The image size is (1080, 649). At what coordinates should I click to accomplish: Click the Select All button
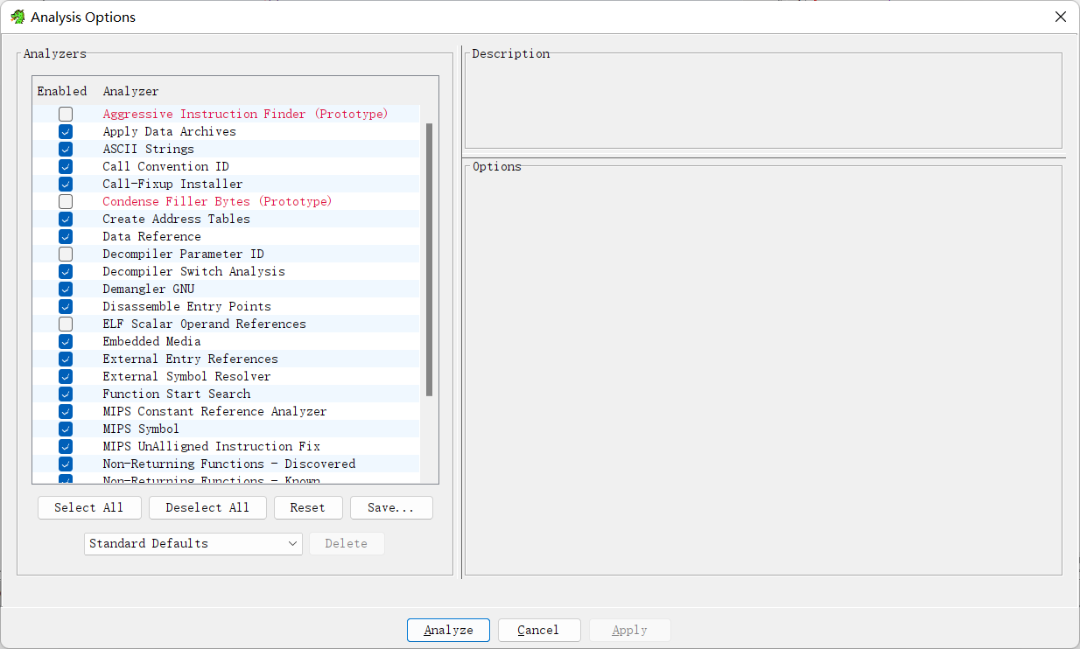(89, 507)
